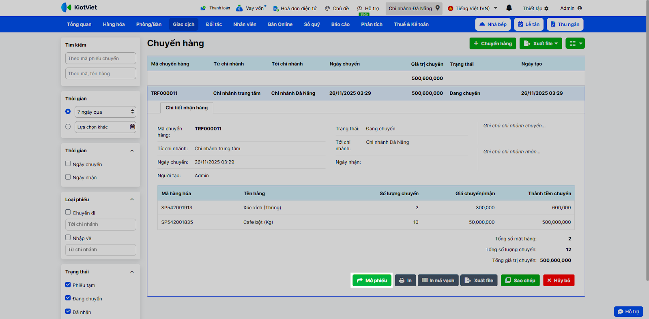Open the Tổng quan menu
This screenshot has width=649, height=319.
pyautogui.click(x=79, y=24)
